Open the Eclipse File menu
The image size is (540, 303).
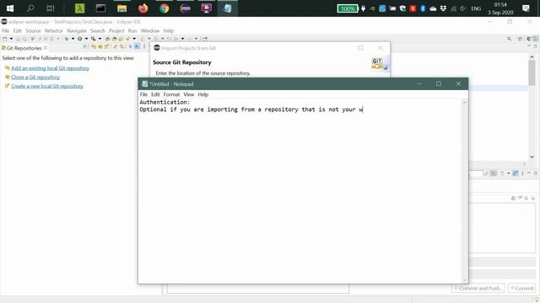tap(6, 31)
